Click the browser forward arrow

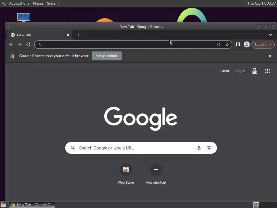click(19, 44)
